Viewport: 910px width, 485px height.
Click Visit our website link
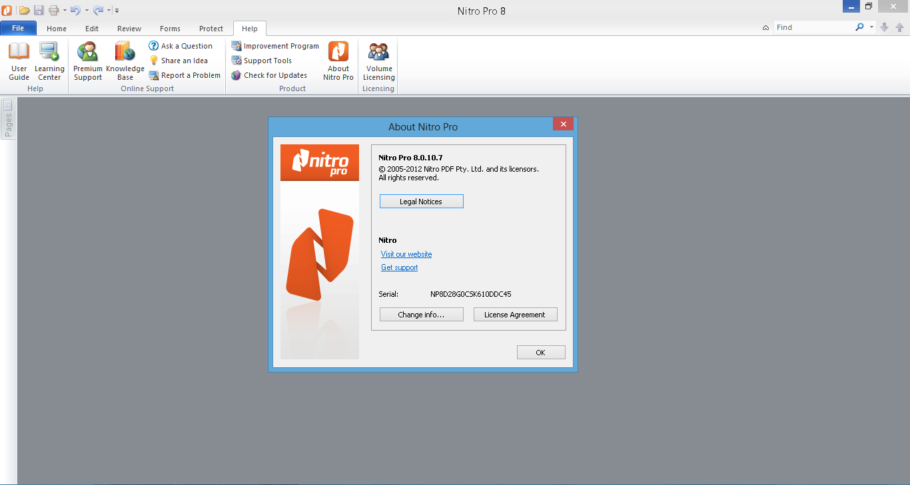coord(406,254)
